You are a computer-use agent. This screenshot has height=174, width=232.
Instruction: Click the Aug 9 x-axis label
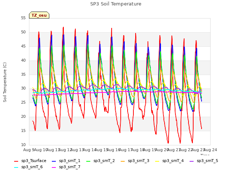tap(29, 150)
